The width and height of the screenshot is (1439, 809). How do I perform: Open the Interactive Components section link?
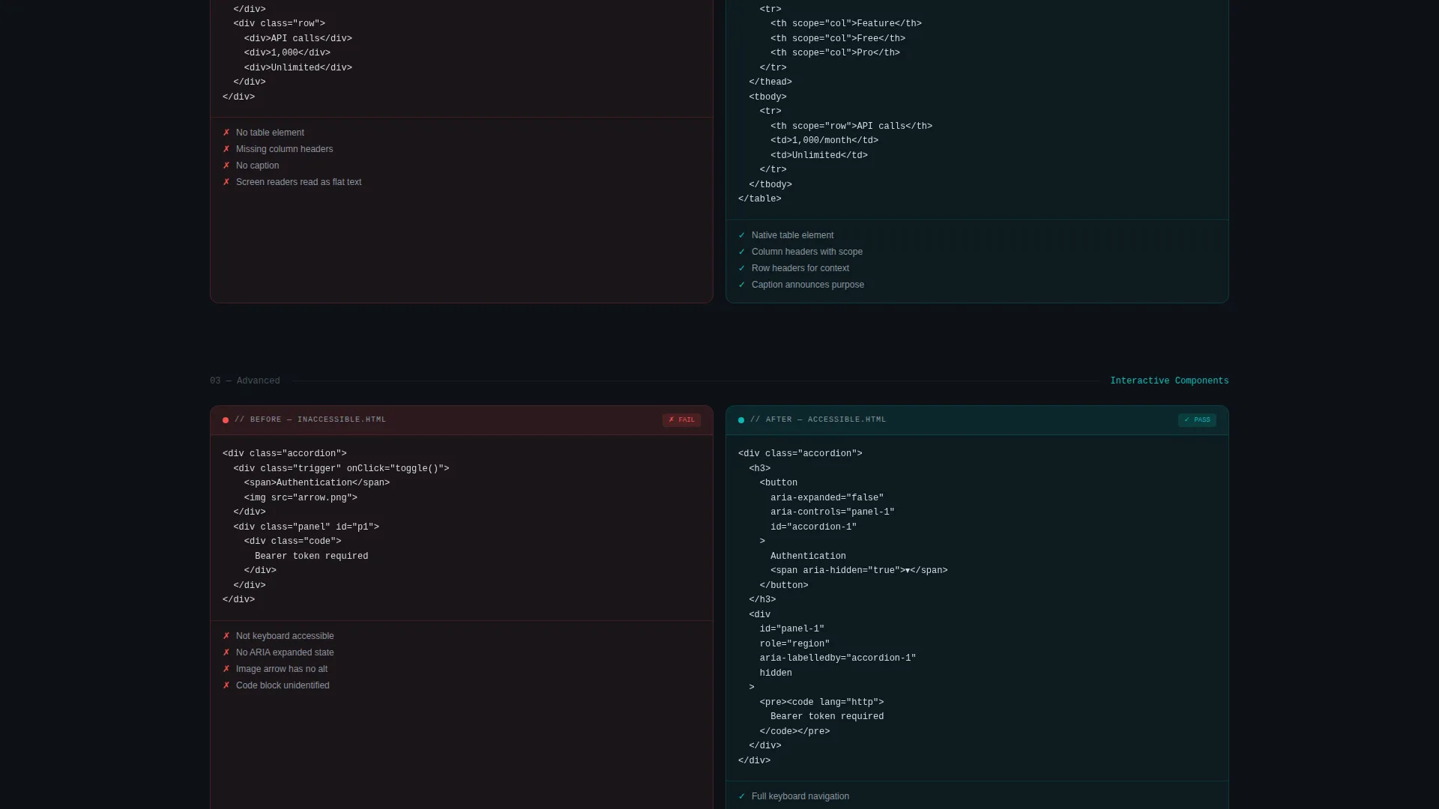1169,381
